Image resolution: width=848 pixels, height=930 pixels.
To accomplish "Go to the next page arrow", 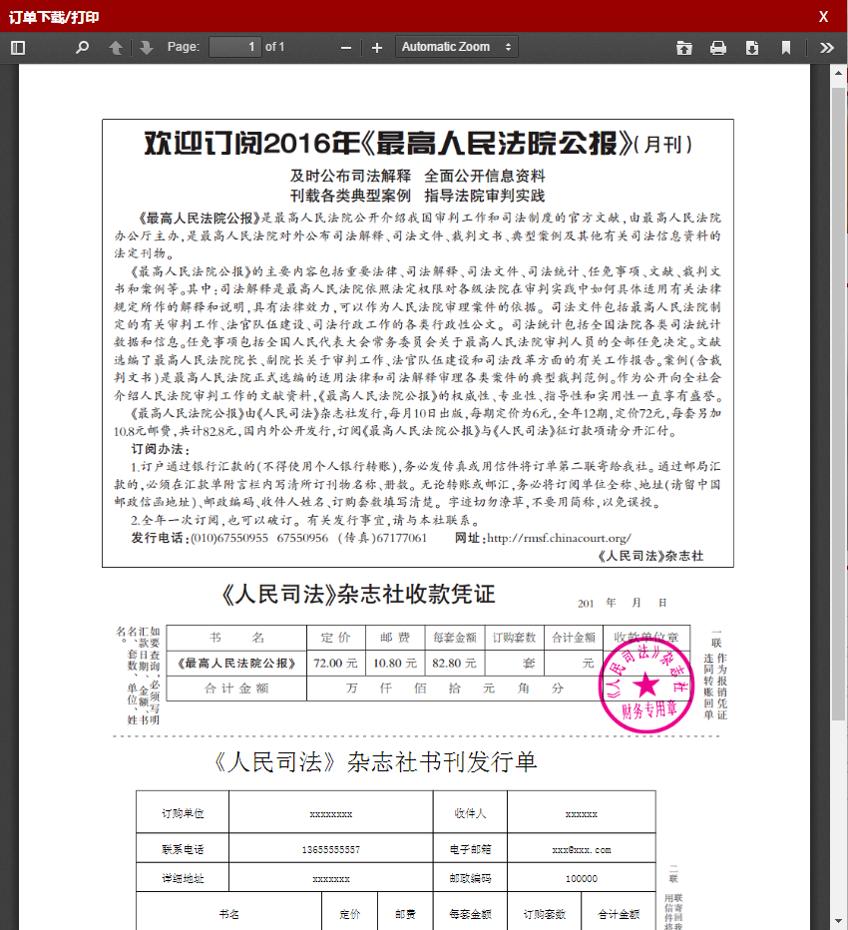I will coord(147,48).
